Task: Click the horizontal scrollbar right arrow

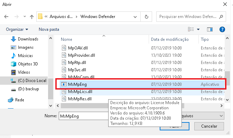Action: (x=221, y=105)
